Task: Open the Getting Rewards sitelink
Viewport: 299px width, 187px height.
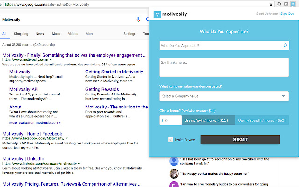Action: click(x=102, y=89)
